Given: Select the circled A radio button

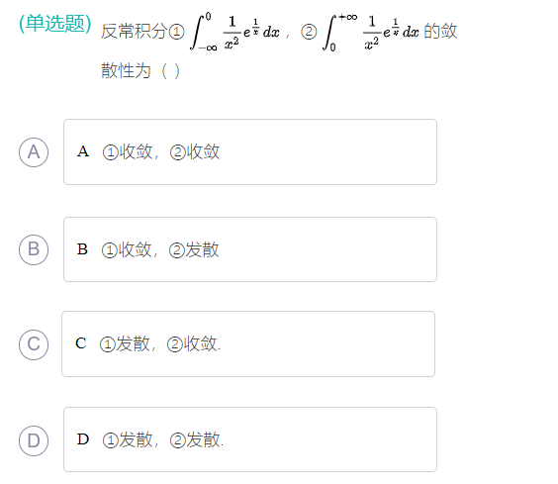Looking at the screenshot, I should pos(34,152).
